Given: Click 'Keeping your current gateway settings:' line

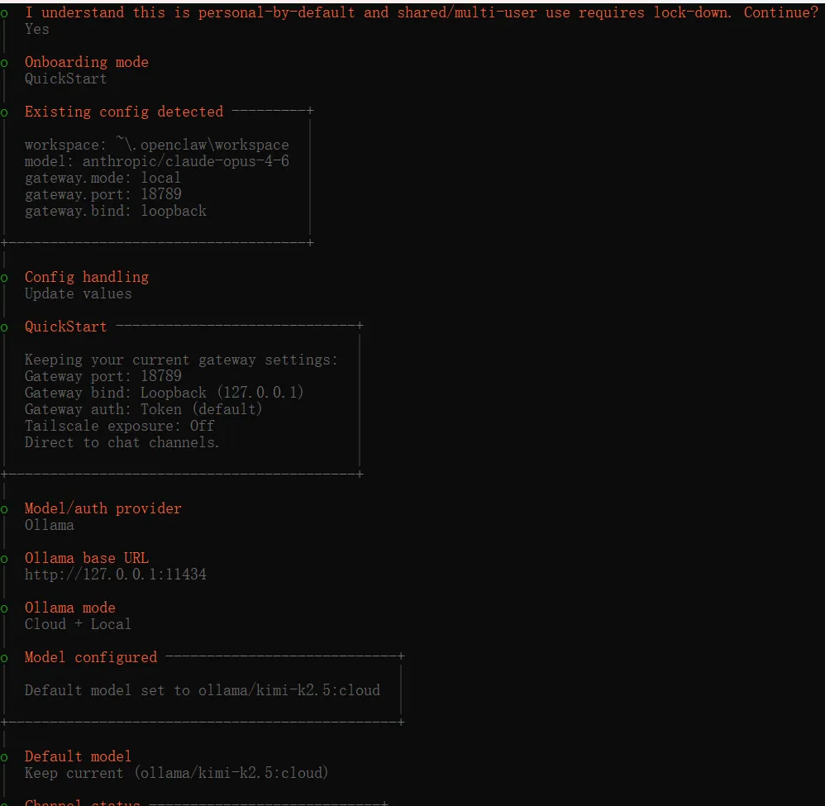Looking at the screenshot, I should [181, 360].
